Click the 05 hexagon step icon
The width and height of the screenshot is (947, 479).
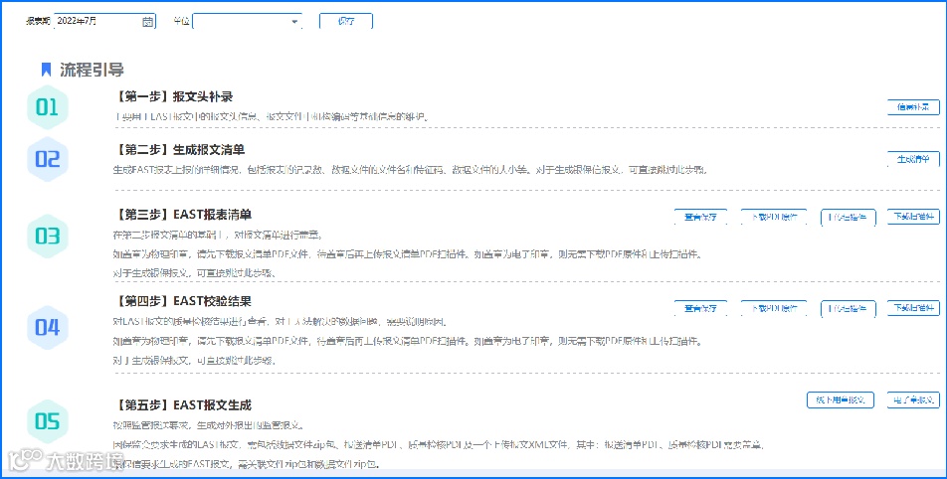coord(47,421)
